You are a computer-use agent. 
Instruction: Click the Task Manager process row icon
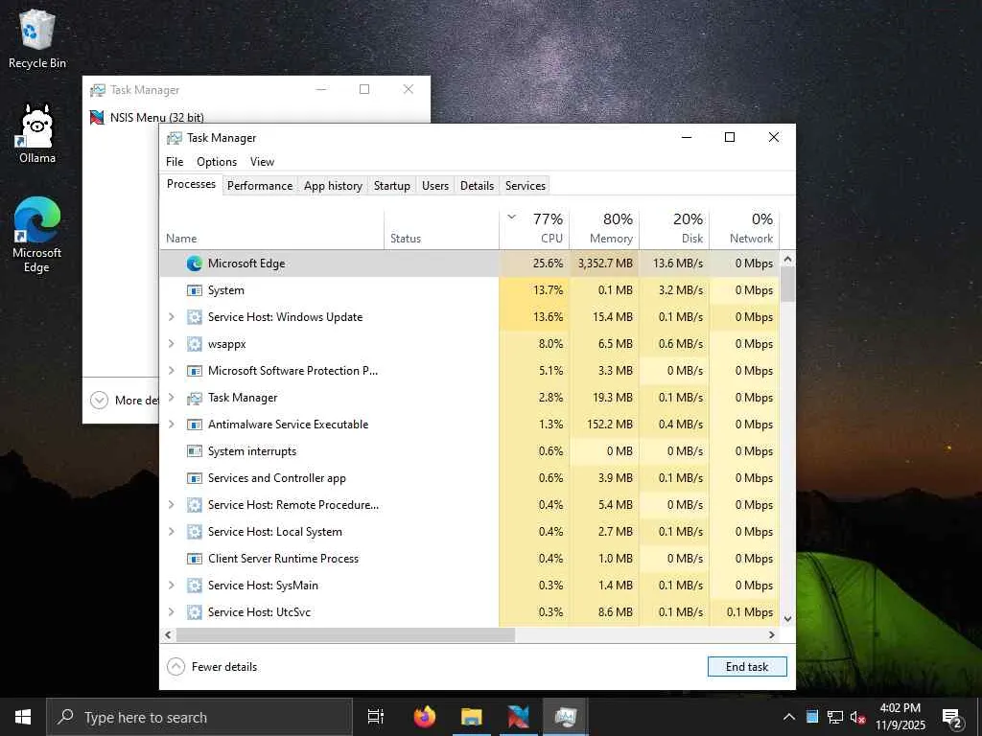click(194, 398)
